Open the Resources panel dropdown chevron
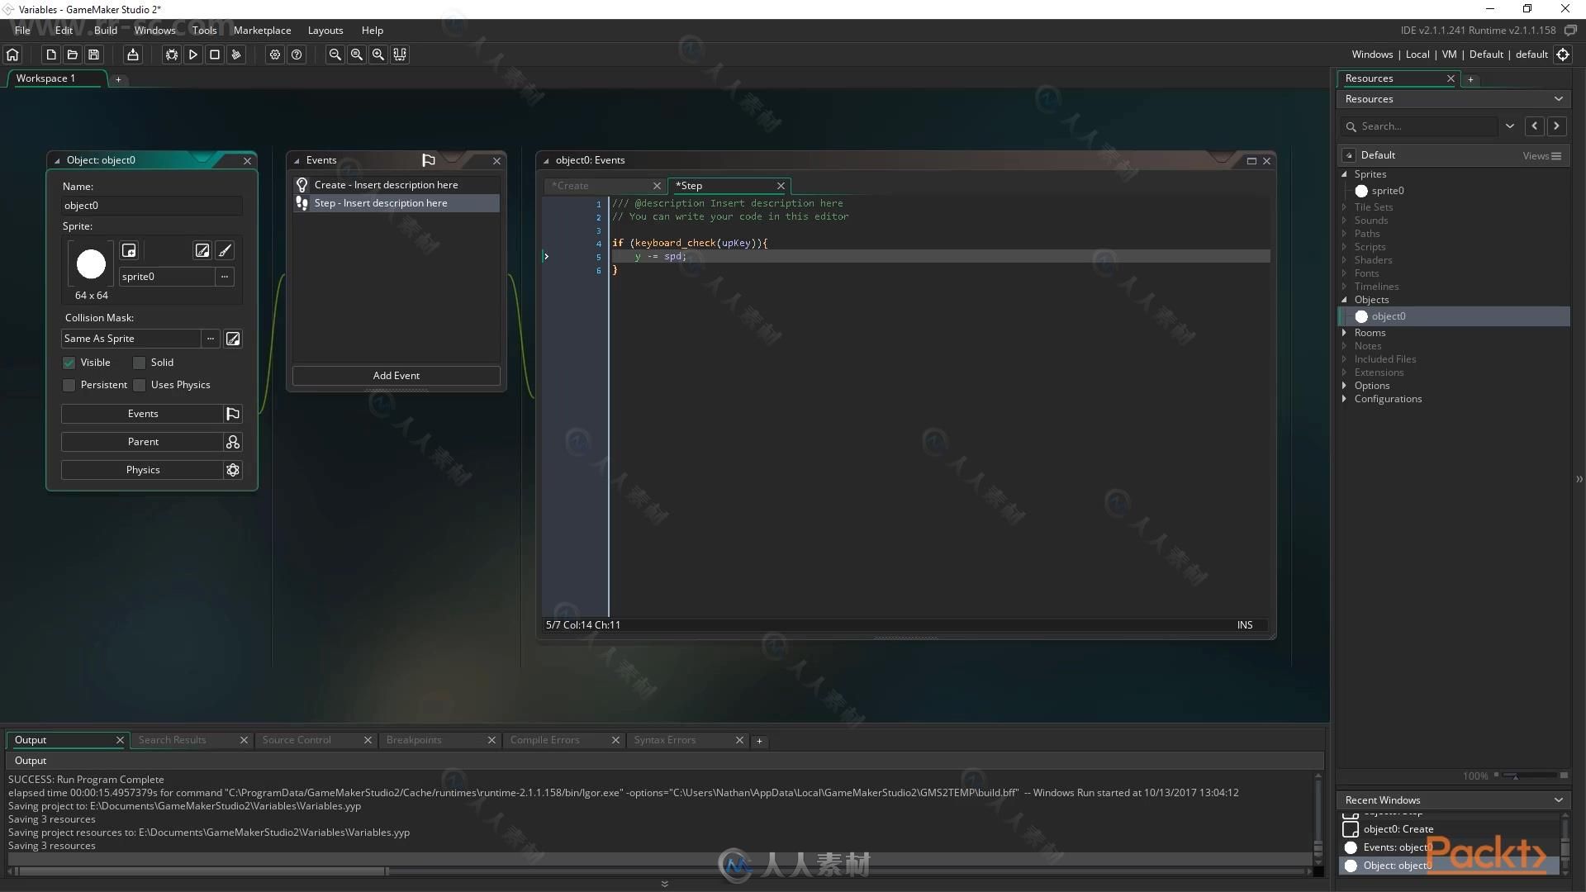The width and height of the screenshot is (1586, 892). pyautogui.click(x=1559, y=99)
